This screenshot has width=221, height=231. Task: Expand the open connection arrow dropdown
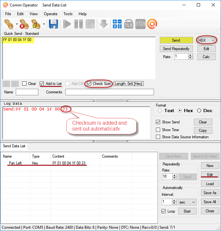point(17,24)
